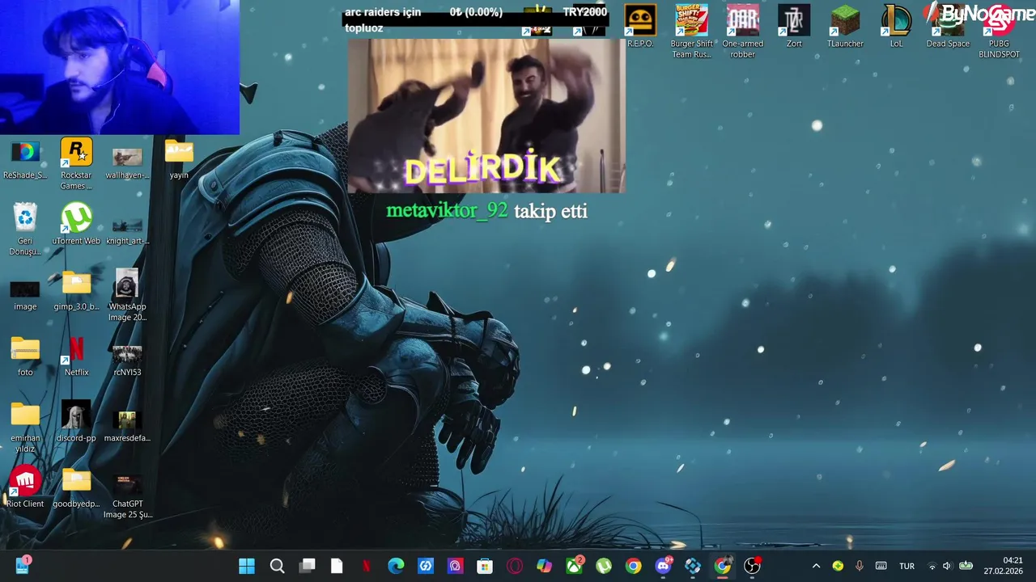Launch Burger Shift Team Rus... shortcut
This screenshot has height=582, width=1036.
click(692, 32)
